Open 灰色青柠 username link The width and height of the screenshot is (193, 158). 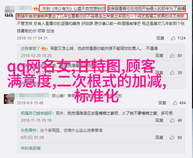point(29,130)
